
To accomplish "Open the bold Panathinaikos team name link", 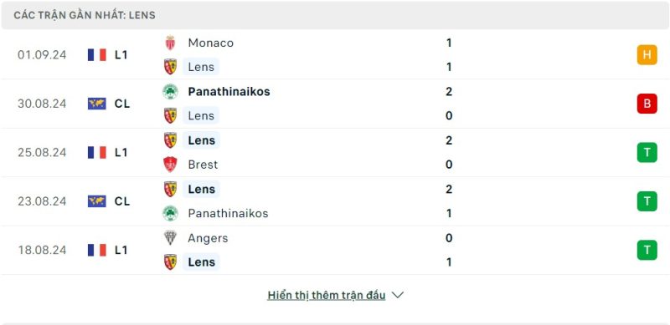I will point(229,92).
